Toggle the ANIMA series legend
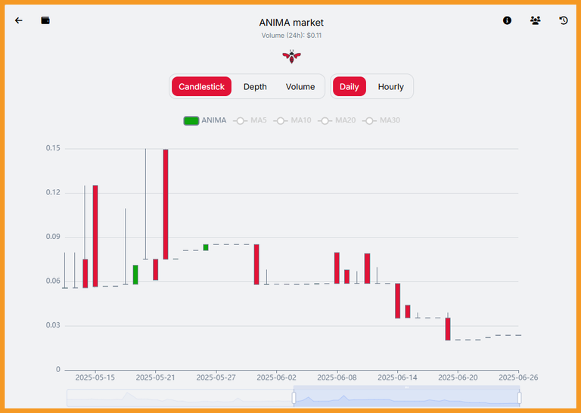581x413 pixels. pos(205,120)
